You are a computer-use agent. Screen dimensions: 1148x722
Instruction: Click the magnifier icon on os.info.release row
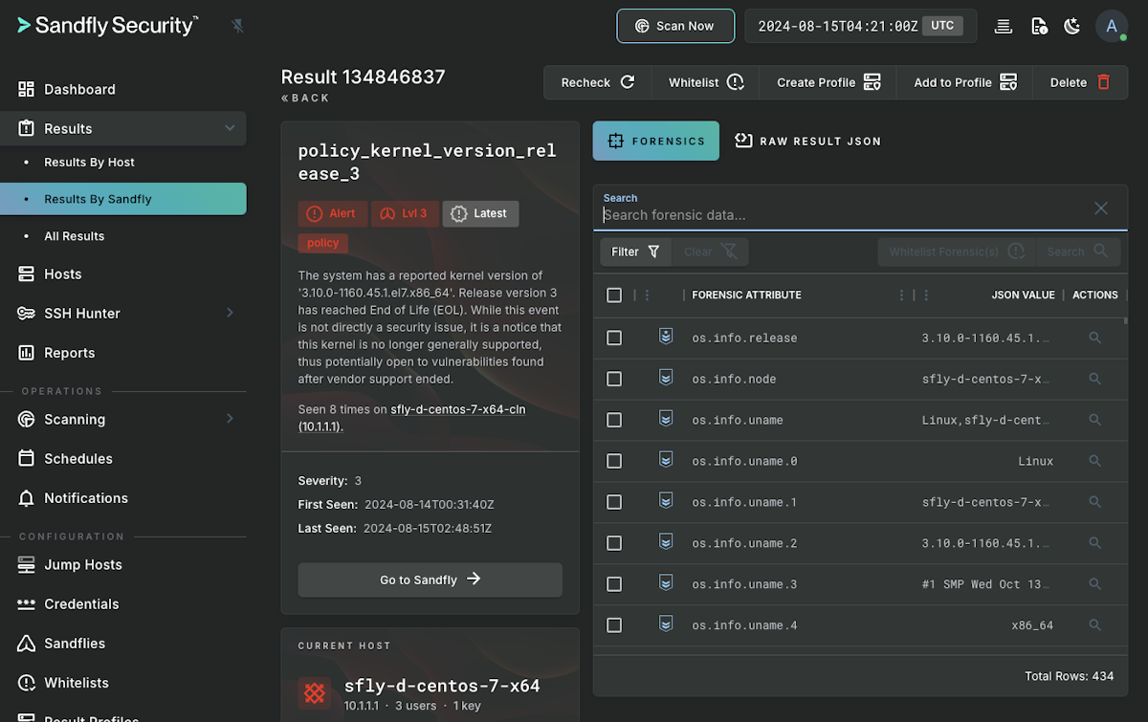point(1094,338)
